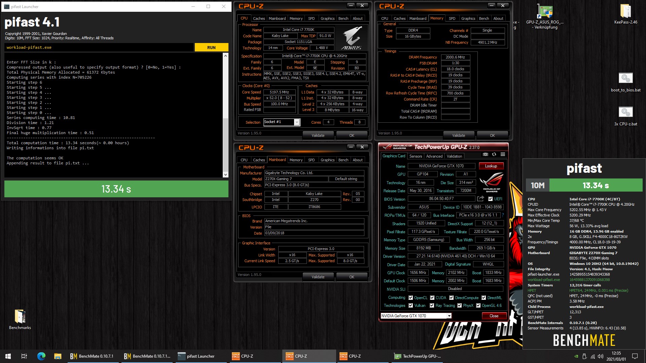Open About tab in CPU tab window
The width and height of the screenshot is (646, 363).
point(357,18)
